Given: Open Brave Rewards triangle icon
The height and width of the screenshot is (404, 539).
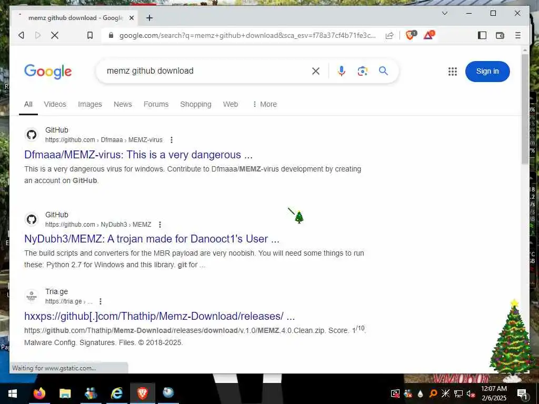Looking at the screenshot, I should 428,35.
